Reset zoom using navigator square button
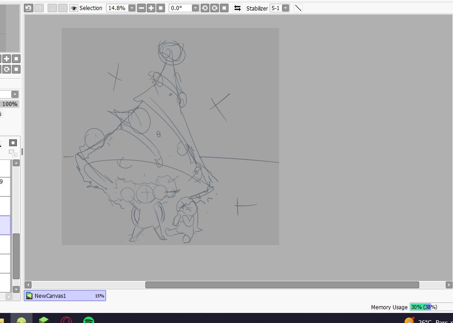The height and width of the screenshot is (323, 453). (x=16, y=59)
